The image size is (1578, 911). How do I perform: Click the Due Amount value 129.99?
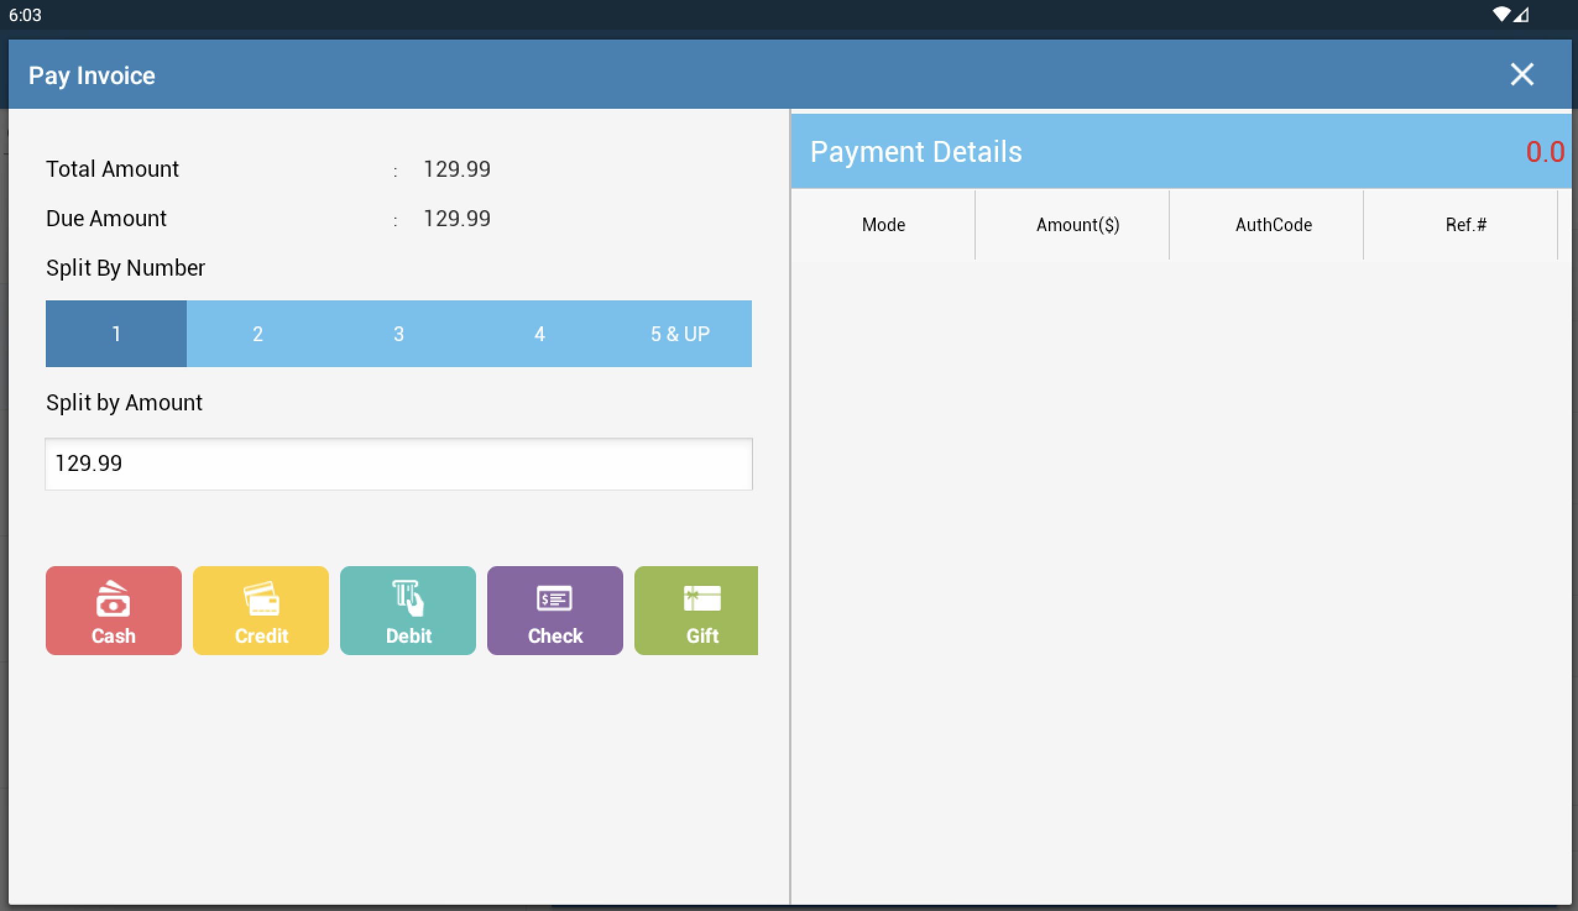pos(456,218)
